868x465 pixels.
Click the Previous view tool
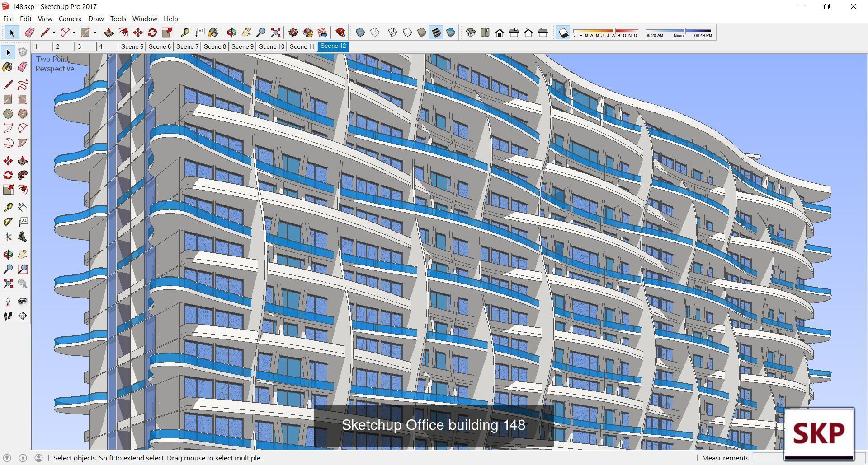23,284
